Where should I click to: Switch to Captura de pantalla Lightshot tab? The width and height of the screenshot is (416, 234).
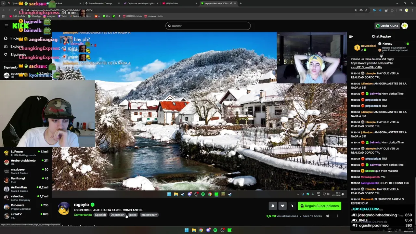pos(141,3)
